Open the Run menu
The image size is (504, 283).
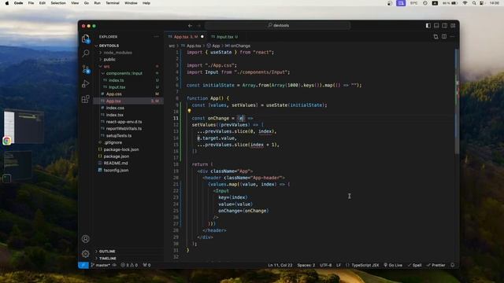click(97, 3)
